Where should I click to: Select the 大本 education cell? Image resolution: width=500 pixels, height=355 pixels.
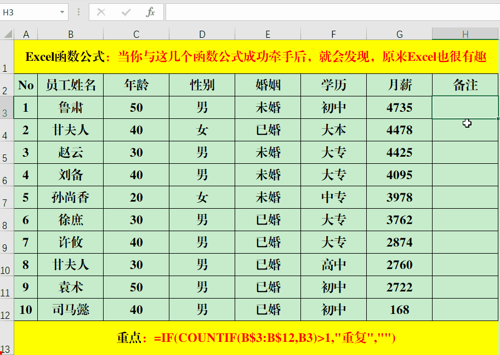(x=333, y=130)
